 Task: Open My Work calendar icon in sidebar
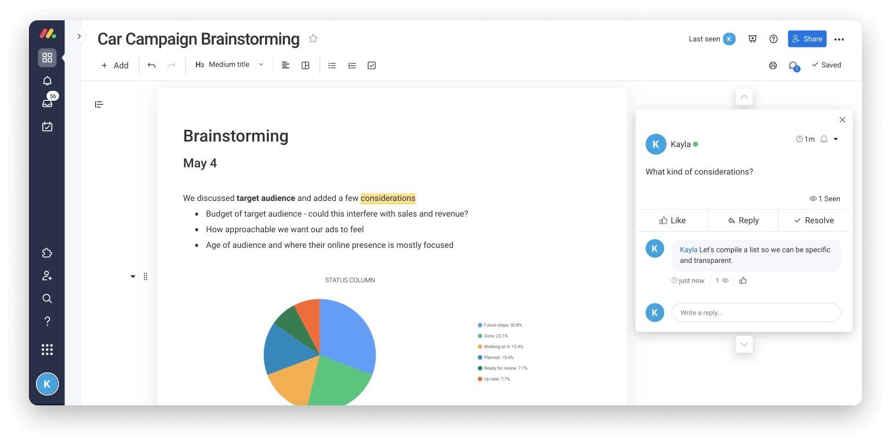pos(47,126)
